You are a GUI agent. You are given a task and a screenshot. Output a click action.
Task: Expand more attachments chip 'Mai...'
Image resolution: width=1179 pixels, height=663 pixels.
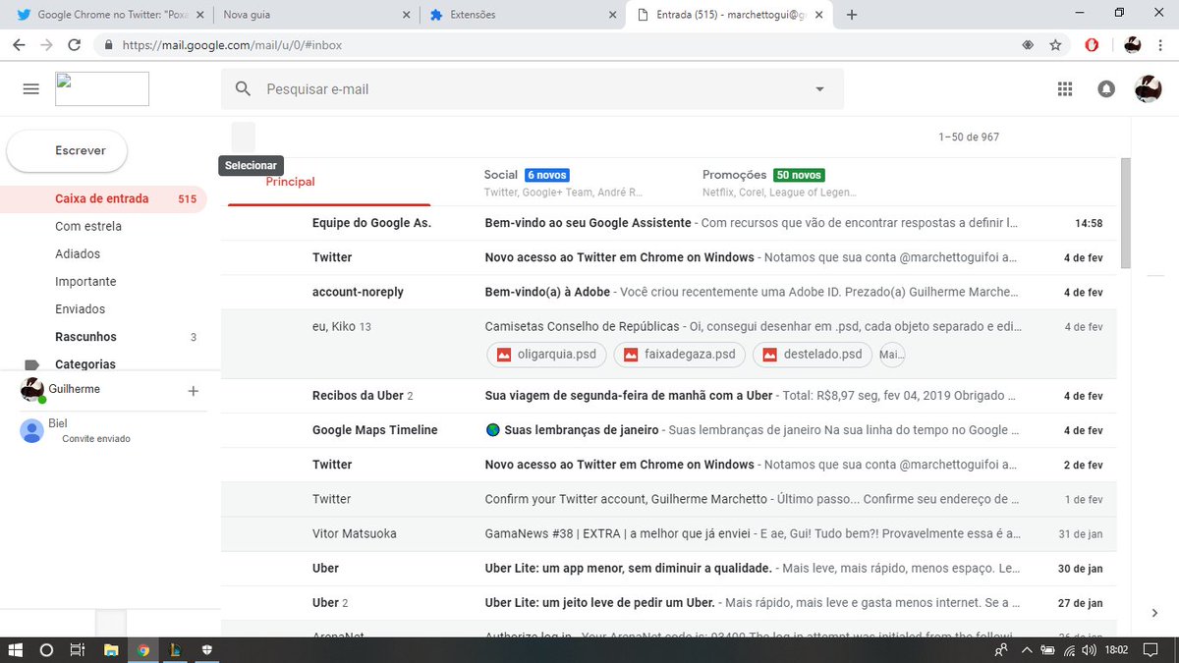(x=892, y=355)
